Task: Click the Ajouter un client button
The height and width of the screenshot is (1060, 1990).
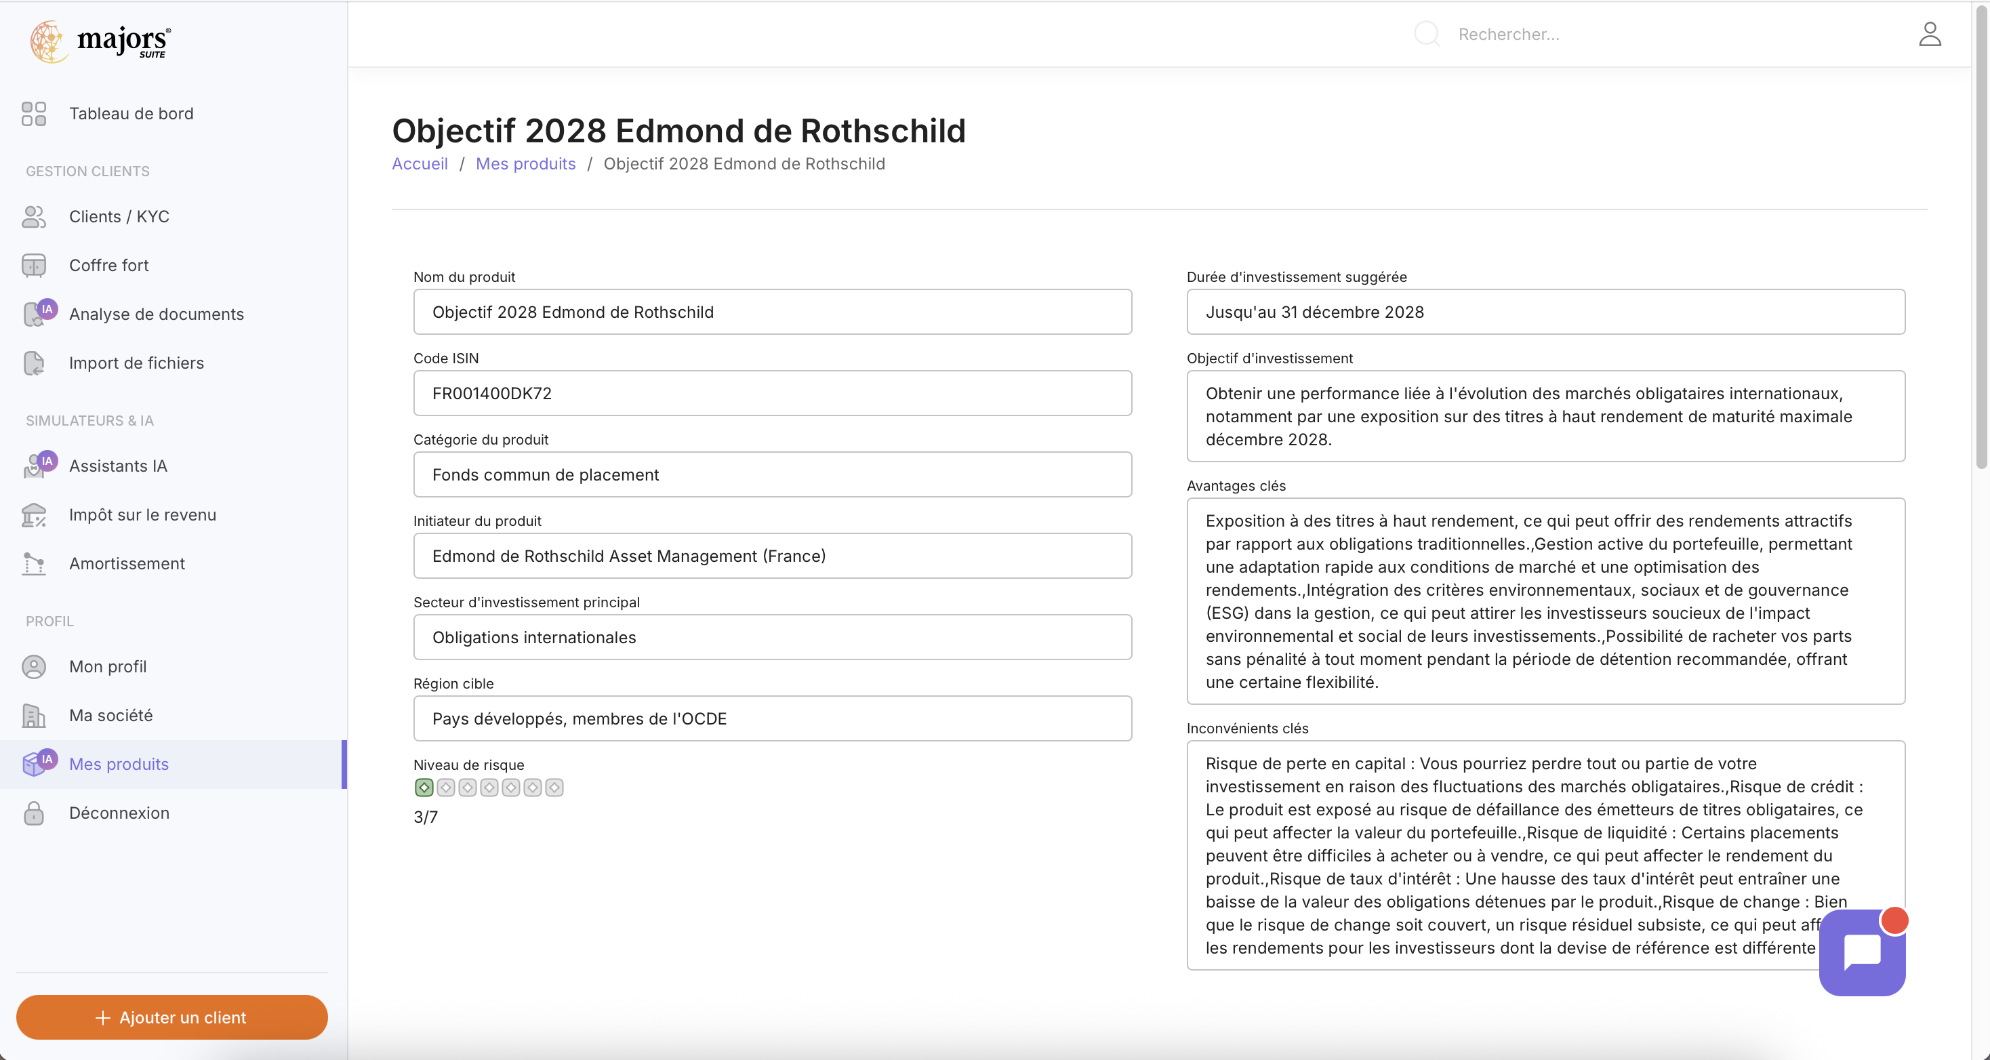Action: click(171, 1017)
